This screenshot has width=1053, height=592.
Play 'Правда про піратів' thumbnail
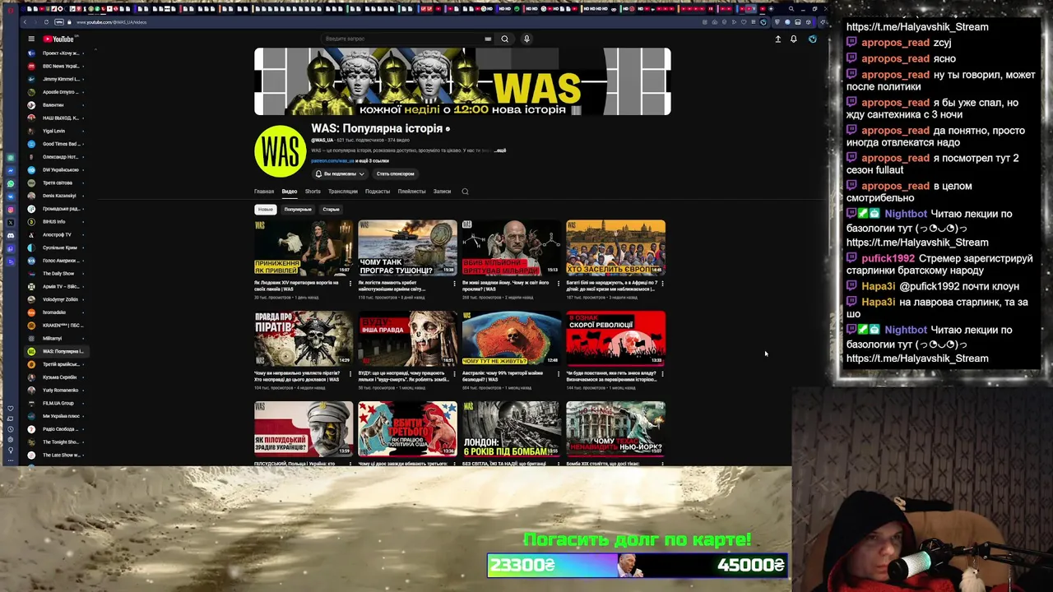point(304,338)
